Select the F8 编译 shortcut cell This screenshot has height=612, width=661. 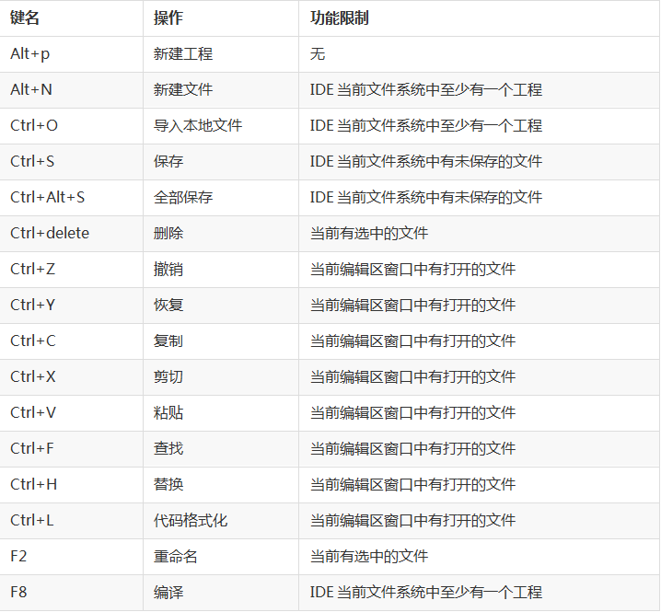click(71, 592)
